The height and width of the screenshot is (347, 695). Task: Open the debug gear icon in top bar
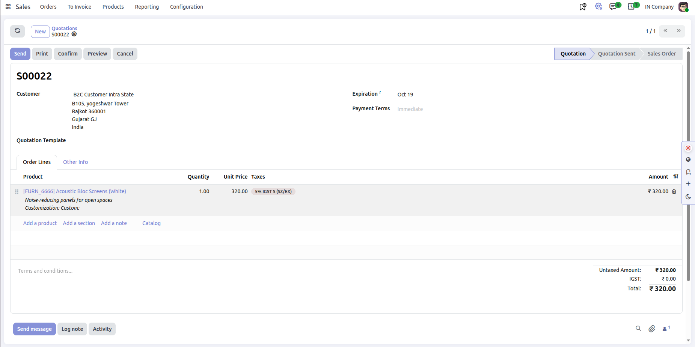pos(599,7)
